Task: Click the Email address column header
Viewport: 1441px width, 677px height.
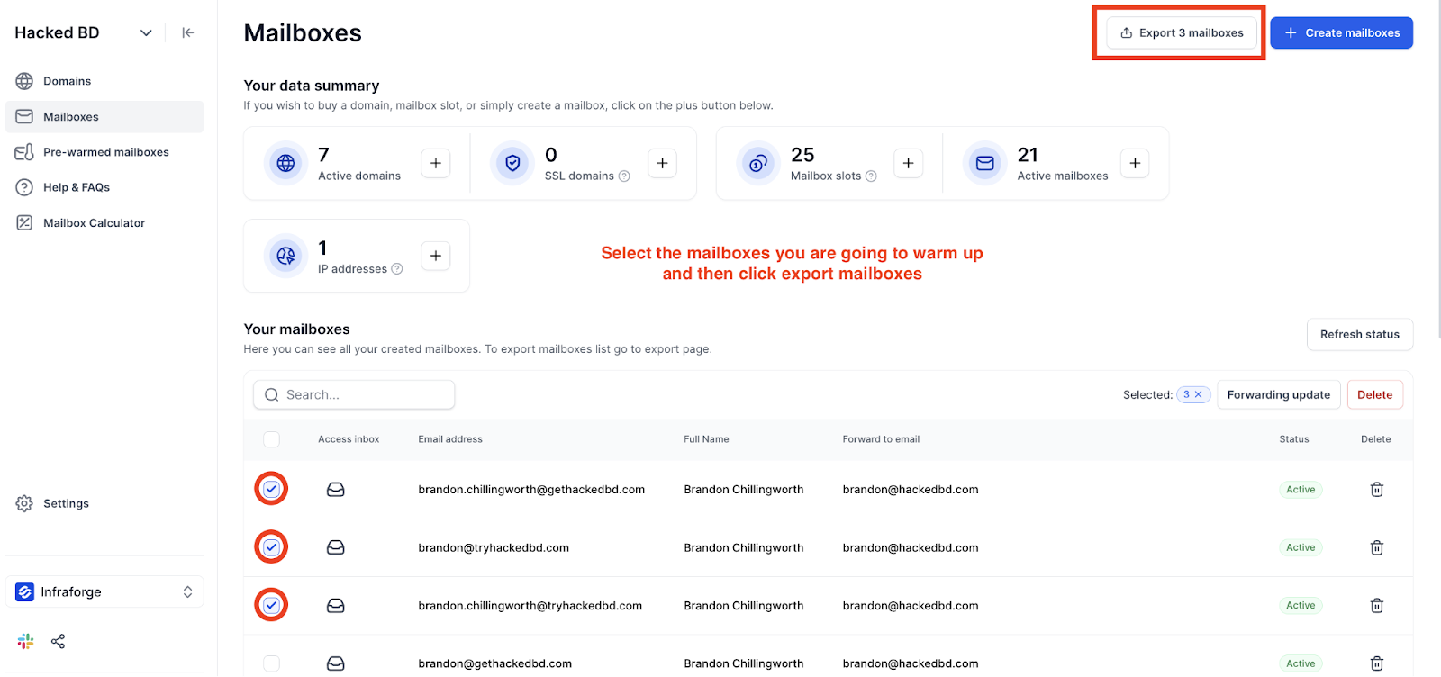Action: pos(450,439)
